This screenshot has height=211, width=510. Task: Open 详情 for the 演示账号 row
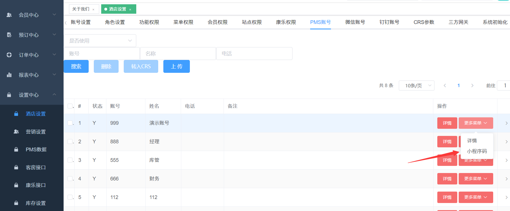[447, 123]
